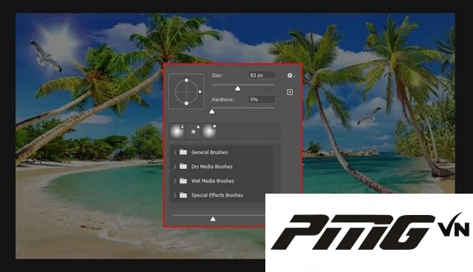
Task: Click the Special Effects Brushes folder icon
Action: (183, 195)
